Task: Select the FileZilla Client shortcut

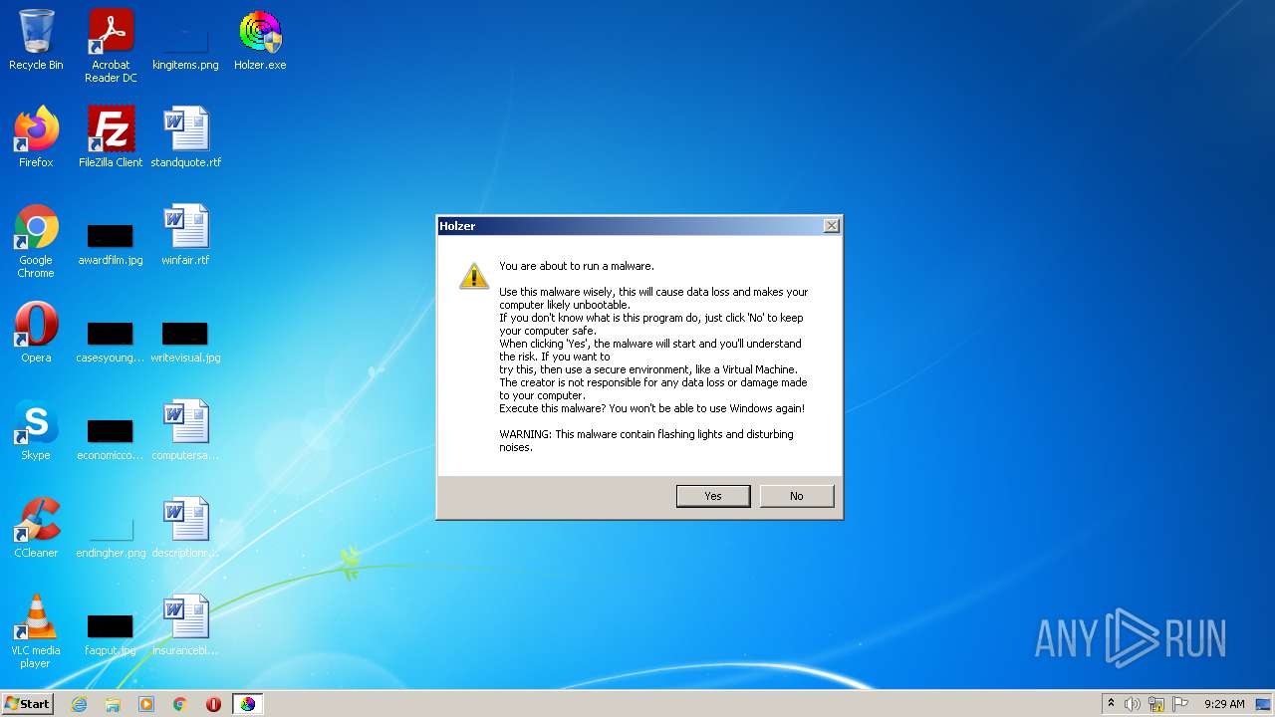Action: [x=111, y=137]
